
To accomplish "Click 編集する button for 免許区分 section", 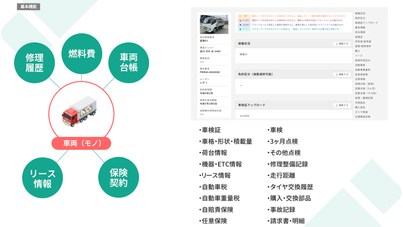I will (342, 75).
